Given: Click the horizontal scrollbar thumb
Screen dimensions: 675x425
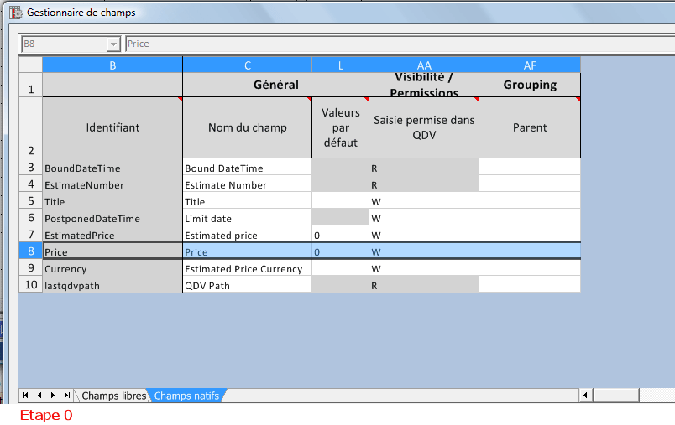Looking at the screenshot, I should click(x=616, y=396).
